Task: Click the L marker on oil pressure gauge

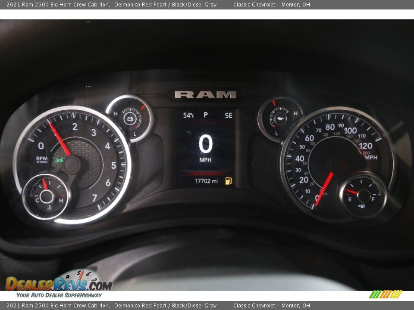Action: pos(276,133)
